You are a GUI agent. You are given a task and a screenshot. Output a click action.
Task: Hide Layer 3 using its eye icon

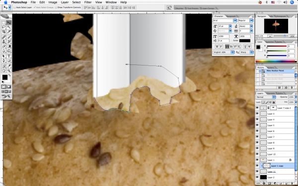pos(257,114)
